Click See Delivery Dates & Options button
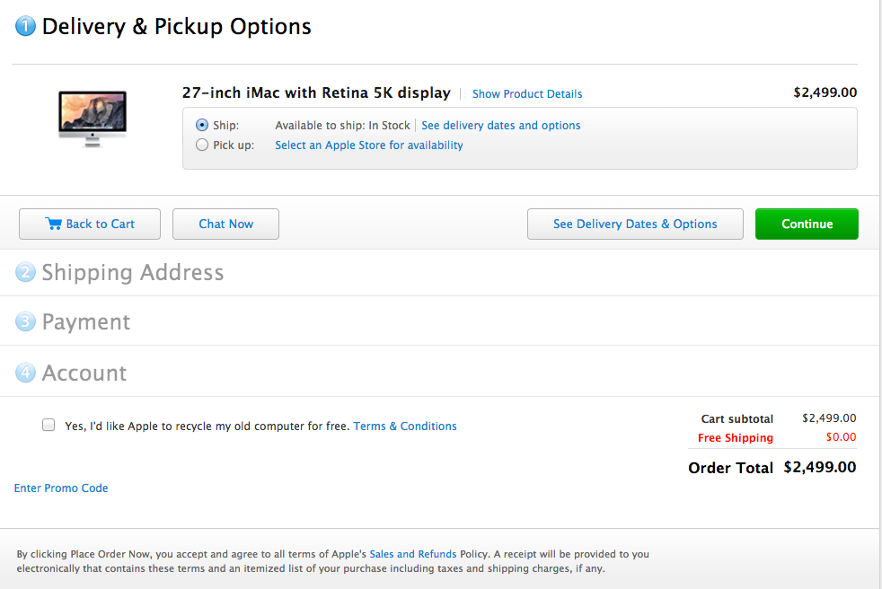 [635, 224]
